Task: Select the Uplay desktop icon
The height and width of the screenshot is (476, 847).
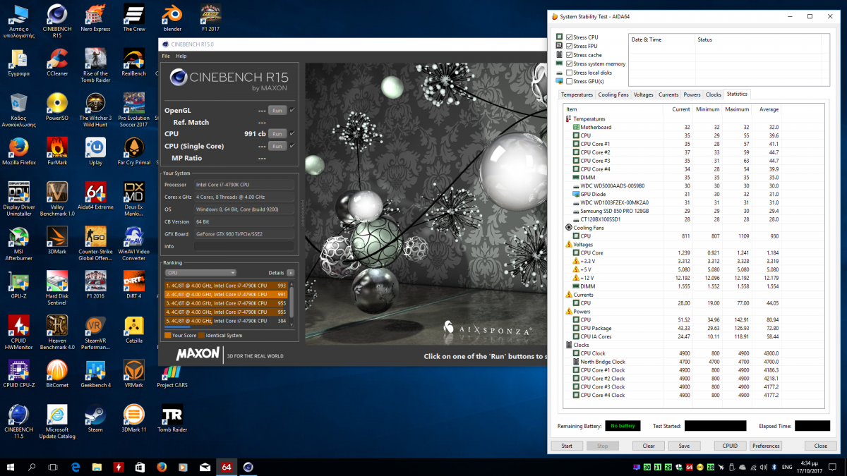Action: click(x=95, y=152)
